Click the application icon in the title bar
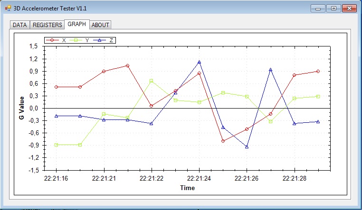Screen dimensions: 362x210 (x=8, y=9)
